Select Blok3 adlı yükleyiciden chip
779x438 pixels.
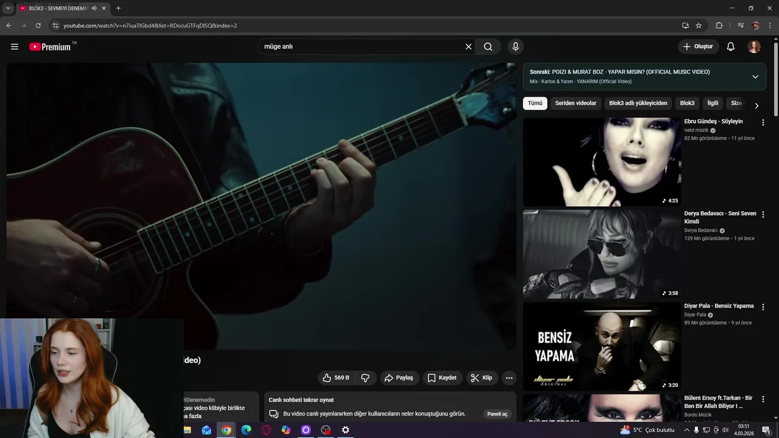638,103
